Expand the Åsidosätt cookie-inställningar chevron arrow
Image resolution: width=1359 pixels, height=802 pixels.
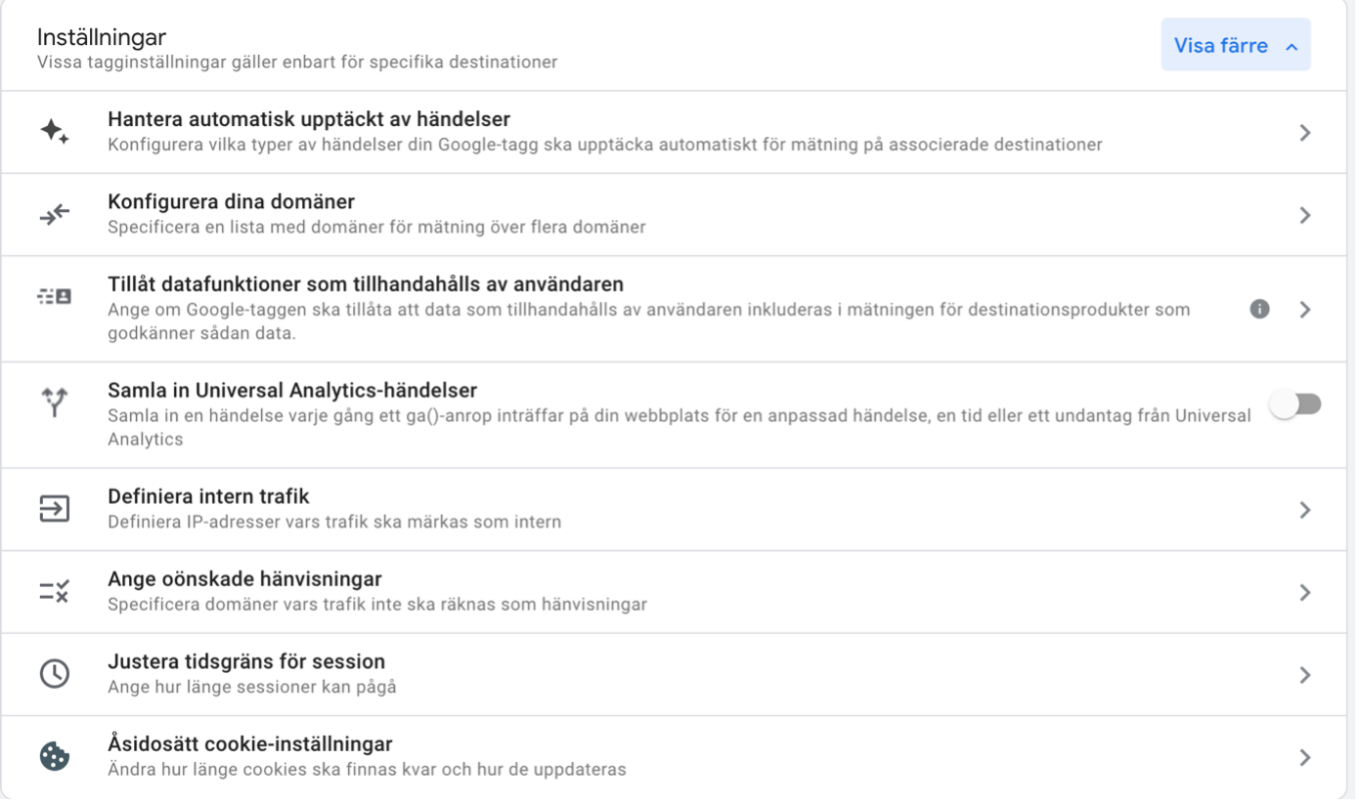[1304, 757]
